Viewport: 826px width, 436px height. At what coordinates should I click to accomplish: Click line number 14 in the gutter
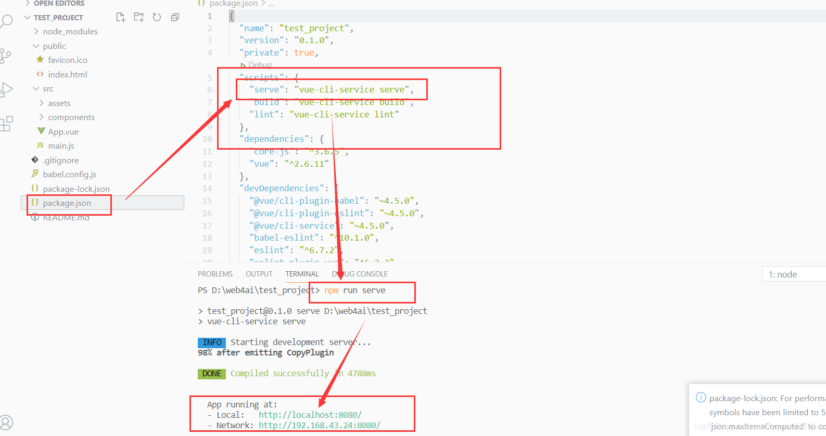coord(207,188)
